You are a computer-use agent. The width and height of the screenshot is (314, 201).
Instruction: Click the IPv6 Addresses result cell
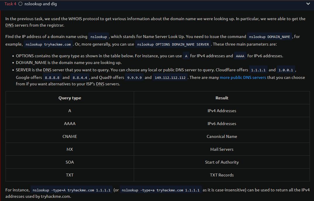click(x=222, y=124)
